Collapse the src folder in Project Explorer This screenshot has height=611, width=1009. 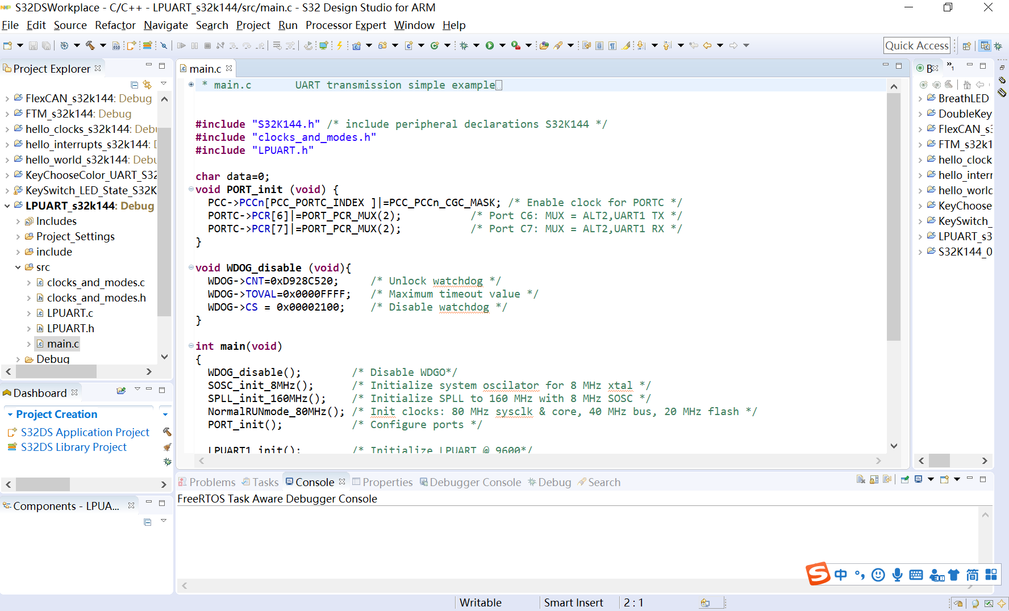point(18,267)
